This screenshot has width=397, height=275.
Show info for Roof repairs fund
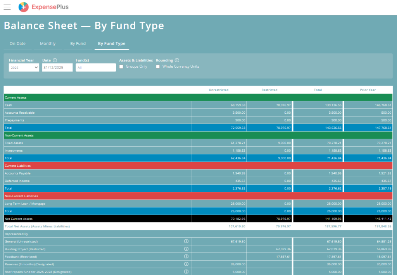coord(186,272)
